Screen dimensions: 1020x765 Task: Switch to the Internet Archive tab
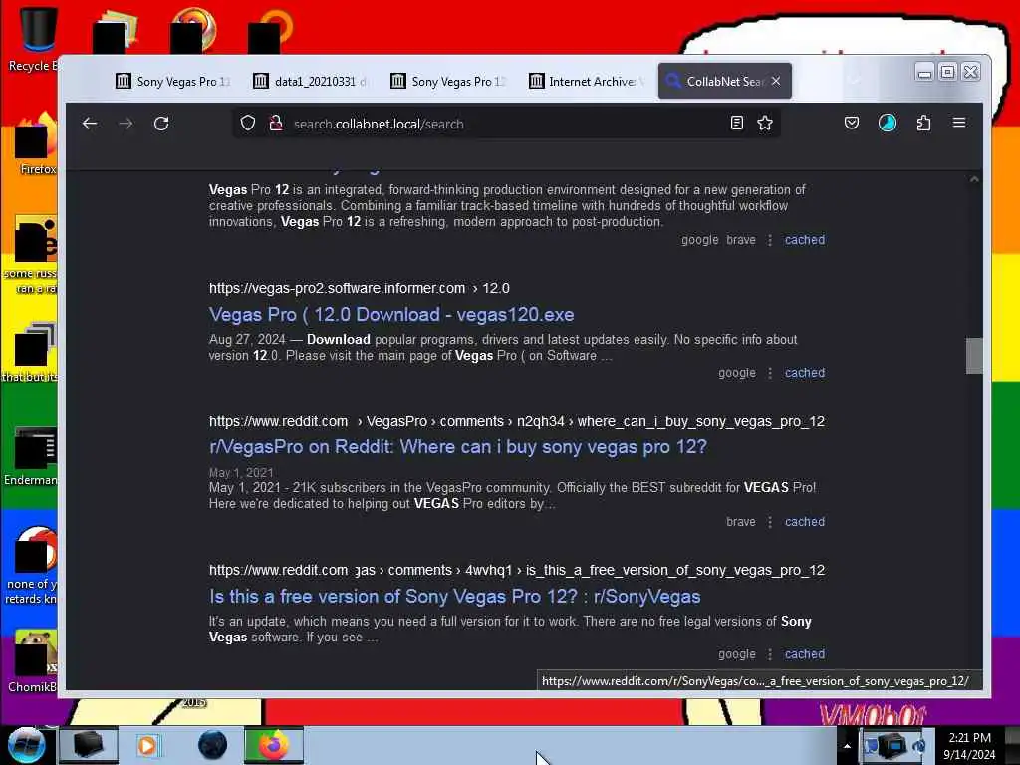[x=586, y=82]
